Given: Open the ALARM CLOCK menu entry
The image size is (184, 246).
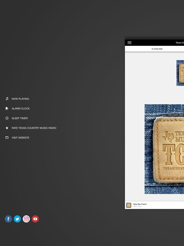Looking at the screenshot, I should 21,109.
